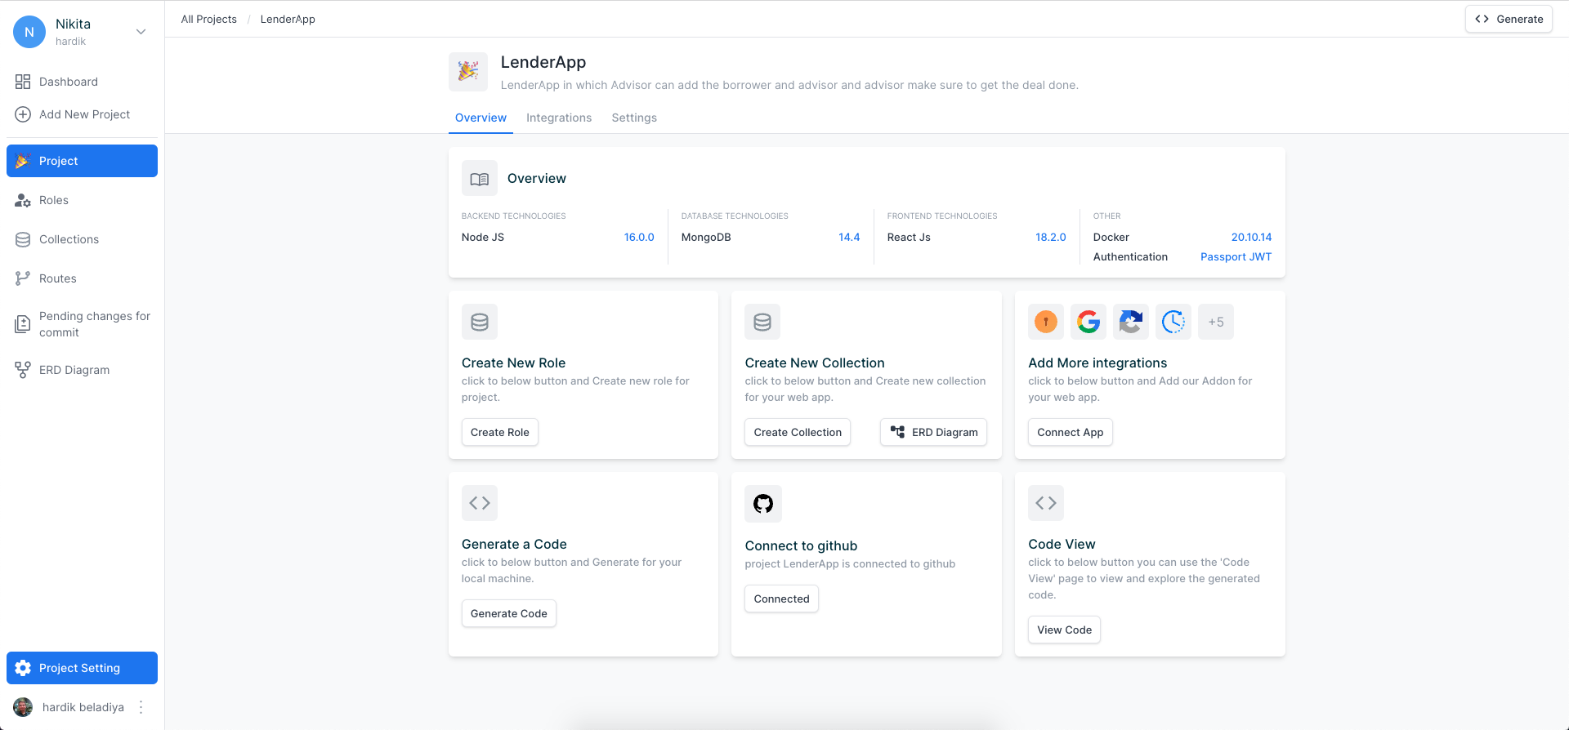
Task: Click the Connect App button
Action: [x=1071, y=432]
